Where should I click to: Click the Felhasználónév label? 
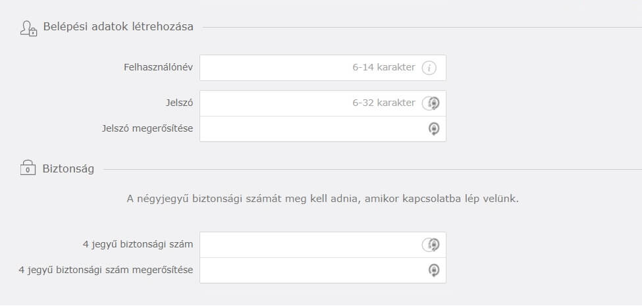(x=158, y=68)
